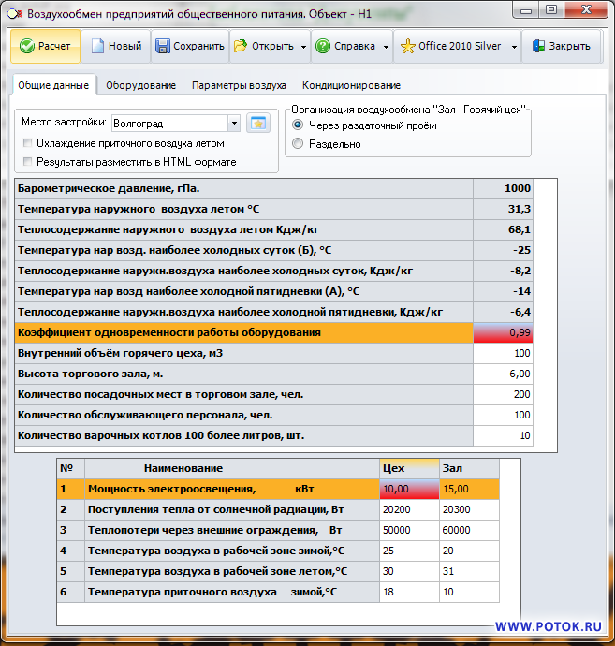Click the Открыть folder icon
Screen dimensions: 615x646
click(240, 46)
